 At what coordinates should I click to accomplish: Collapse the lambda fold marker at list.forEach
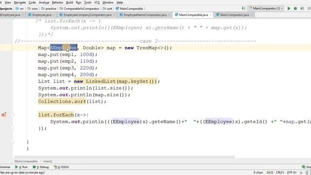12,115
